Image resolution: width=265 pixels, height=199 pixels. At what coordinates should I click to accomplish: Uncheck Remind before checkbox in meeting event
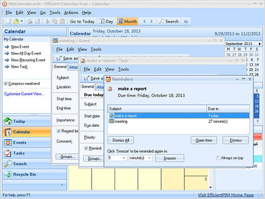58,131
